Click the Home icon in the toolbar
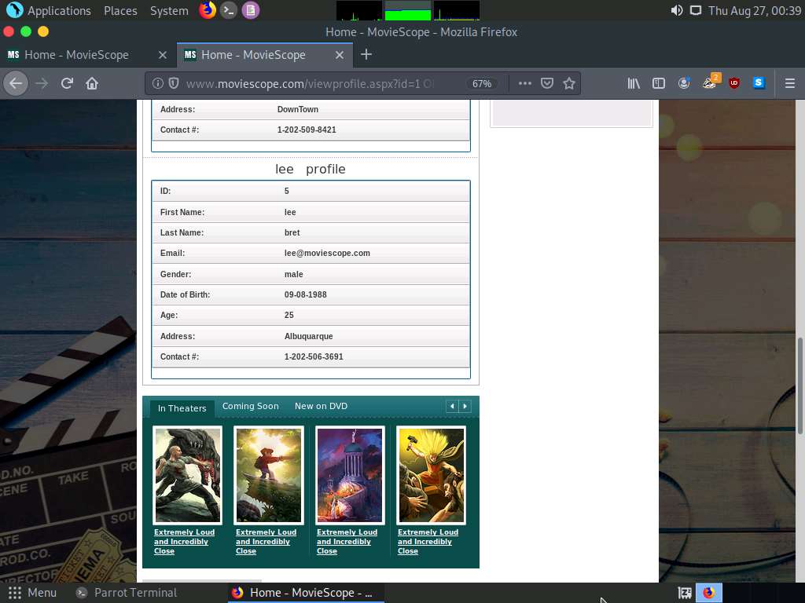 point(92,83)
